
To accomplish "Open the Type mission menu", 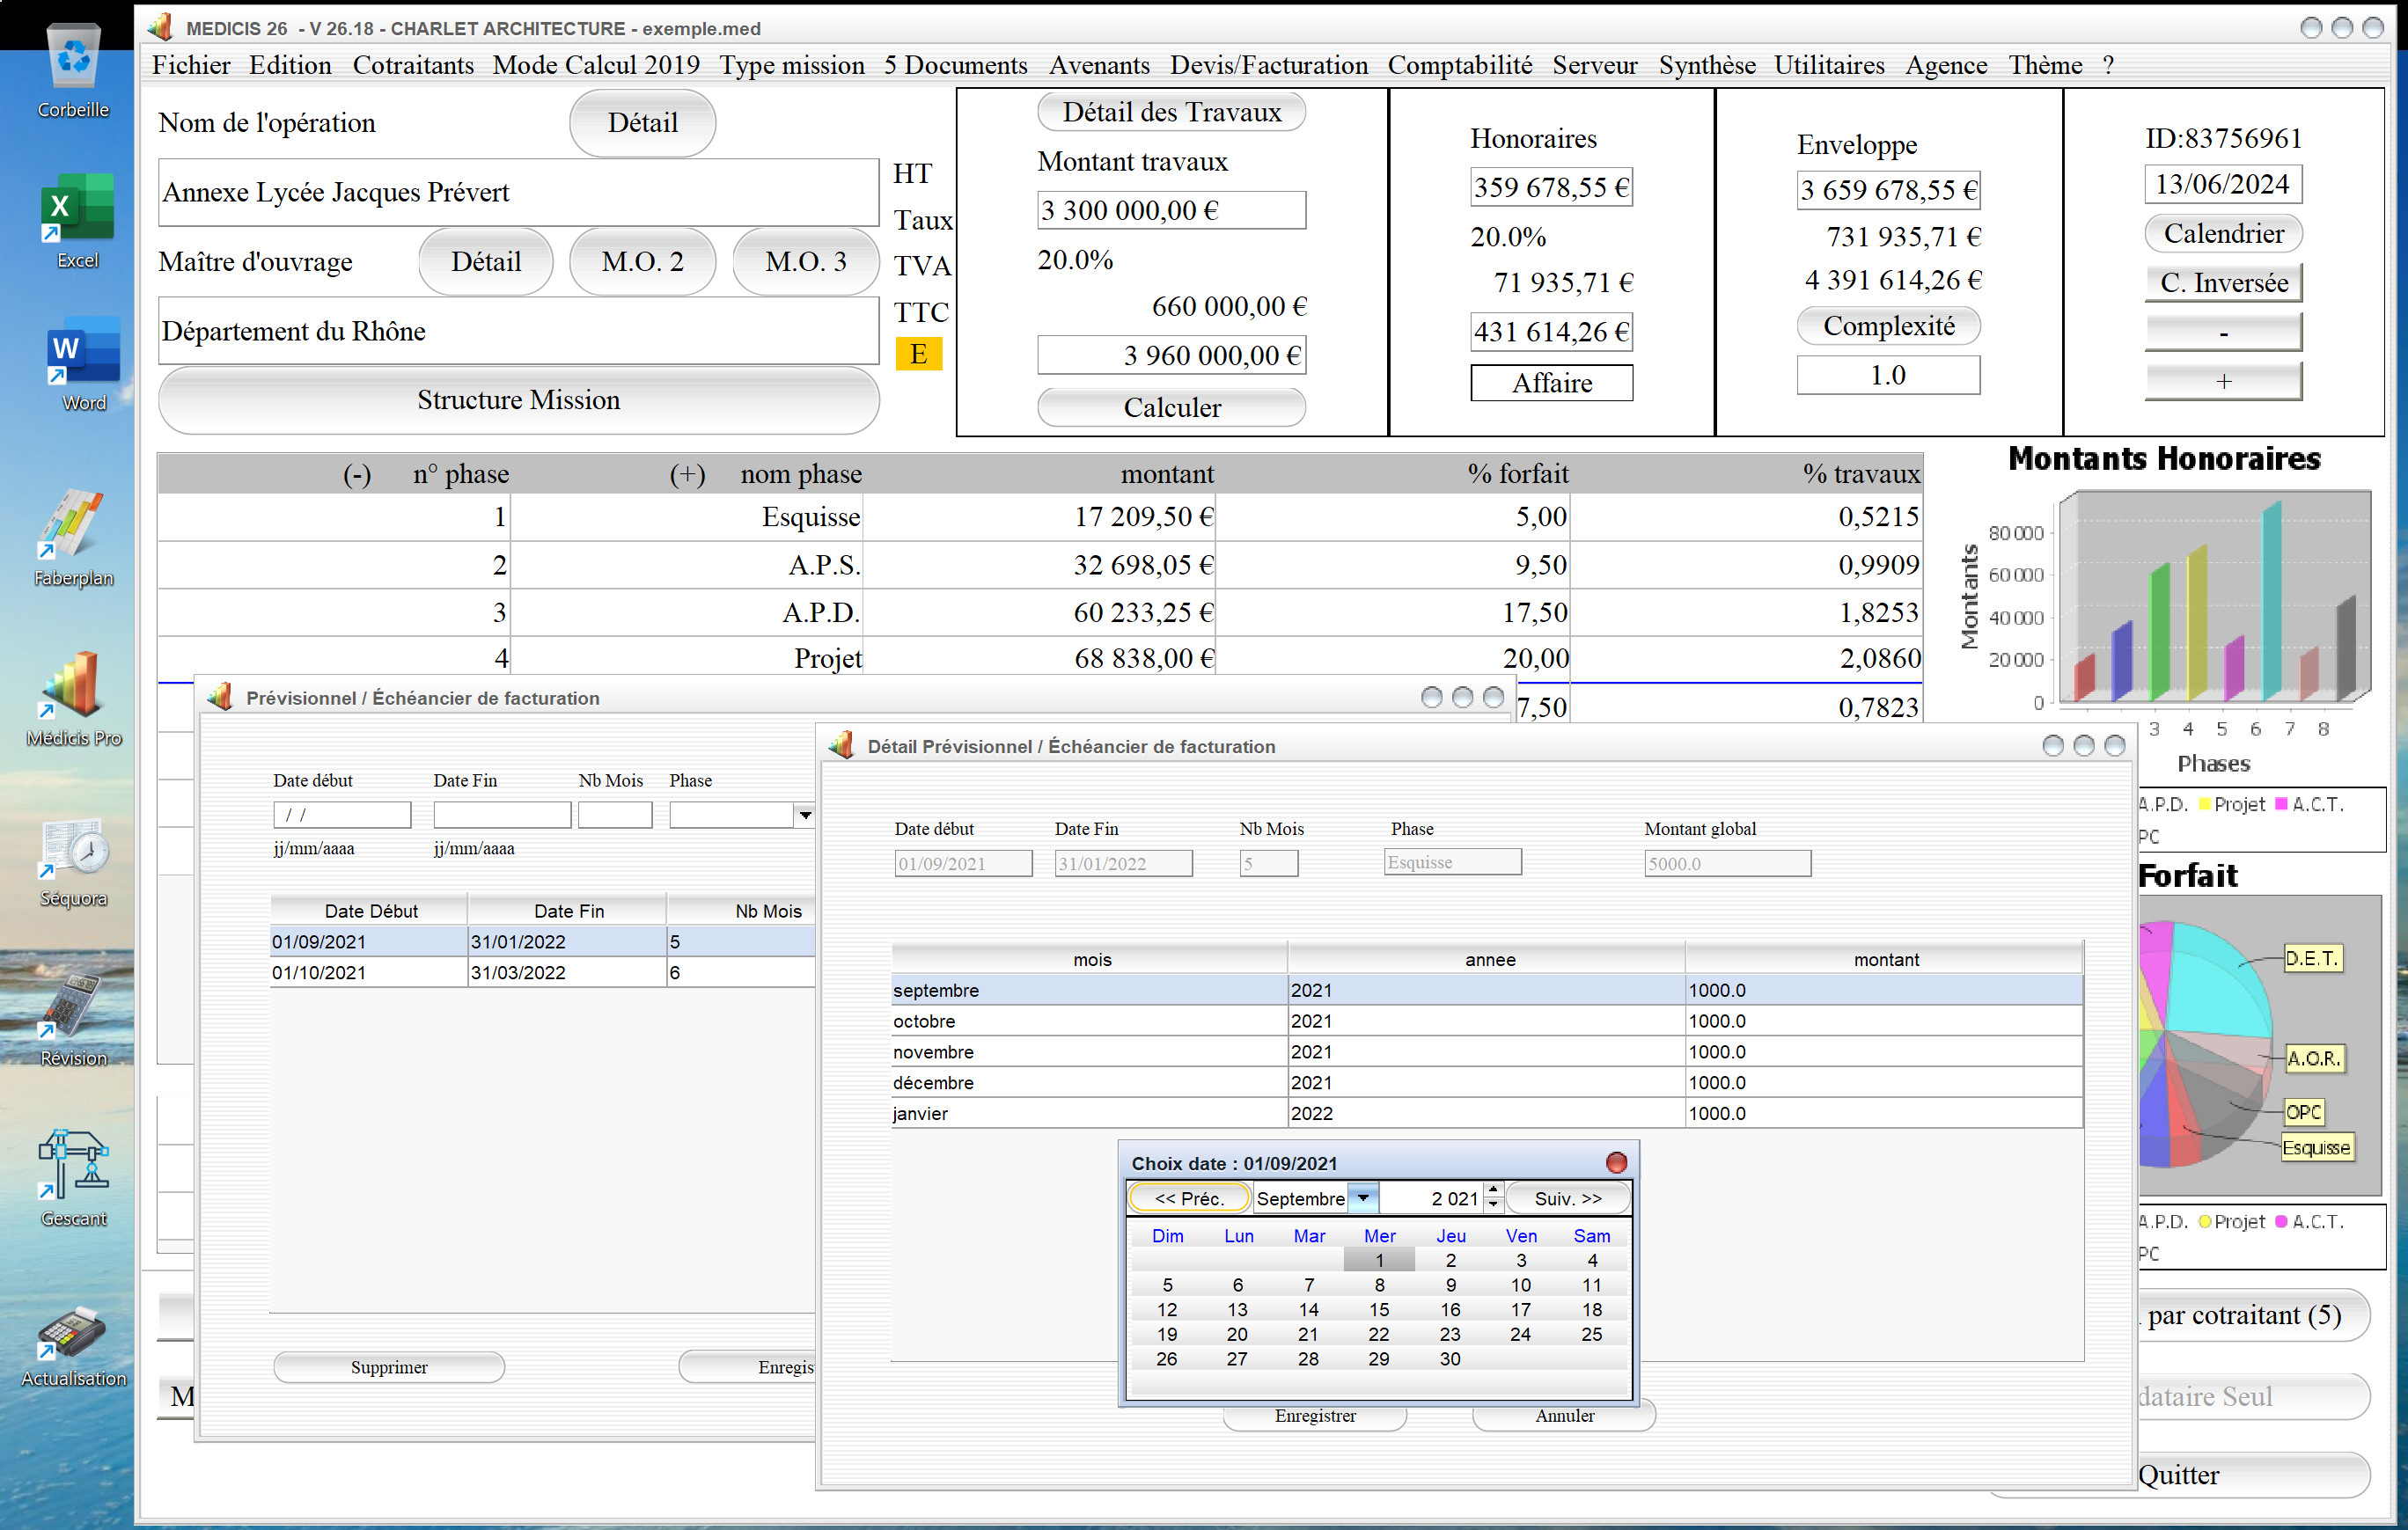I will pos(791,65).
